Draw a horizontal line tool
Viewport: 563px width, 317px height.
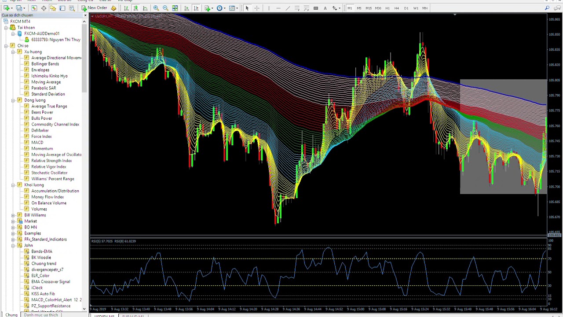pyautogui.click(x=278, y=8)
